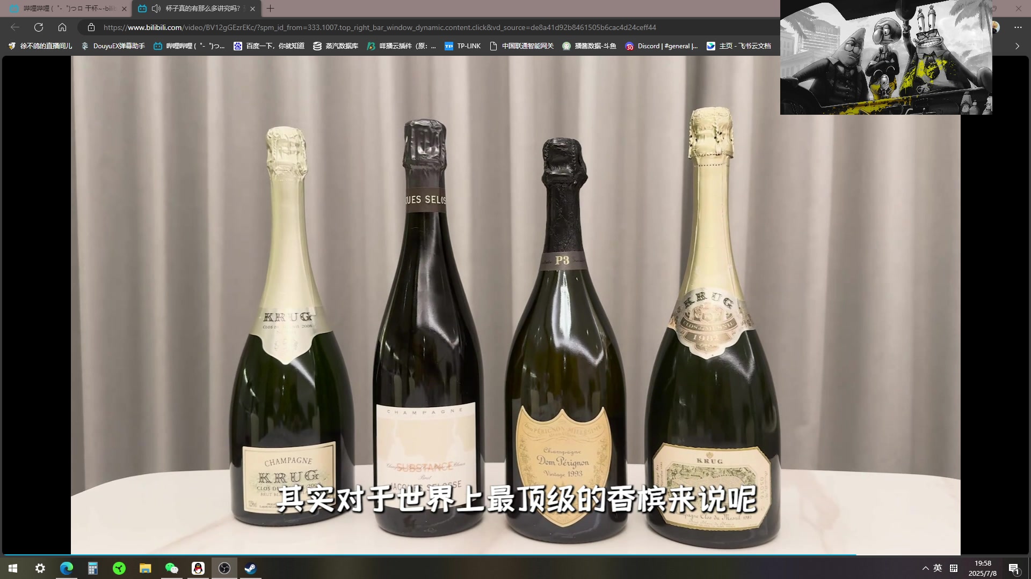The height and width of the screenshot is (579, 1031).
Task: Go to the browser home page
Action: coord(62,27)
